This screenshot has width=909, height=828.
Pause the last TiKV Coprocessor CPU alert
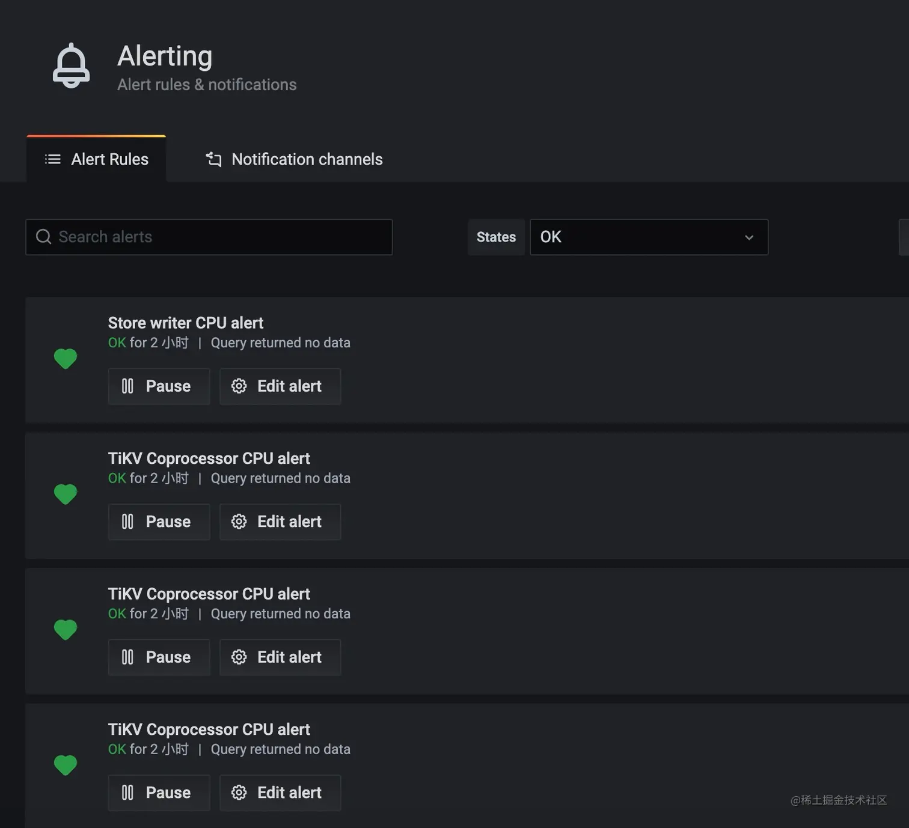(x=159, y=793)
